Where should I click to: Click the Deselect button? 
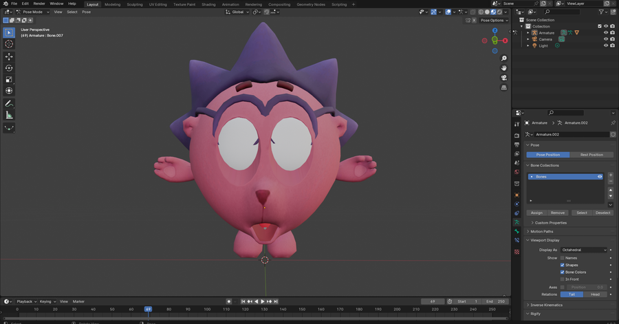602,213
